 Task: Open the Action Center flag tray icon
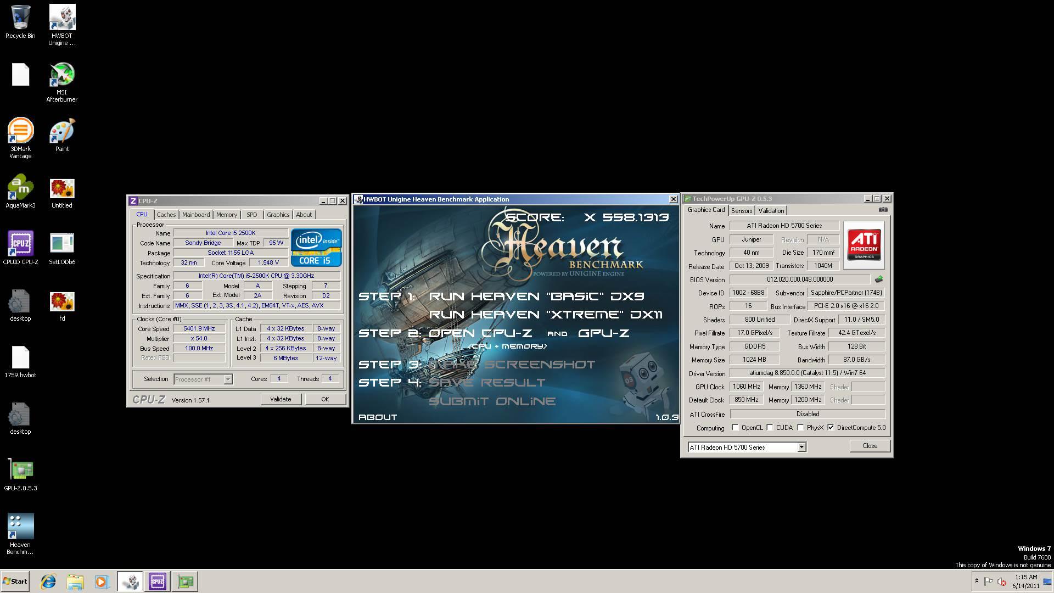pos(989,581)
